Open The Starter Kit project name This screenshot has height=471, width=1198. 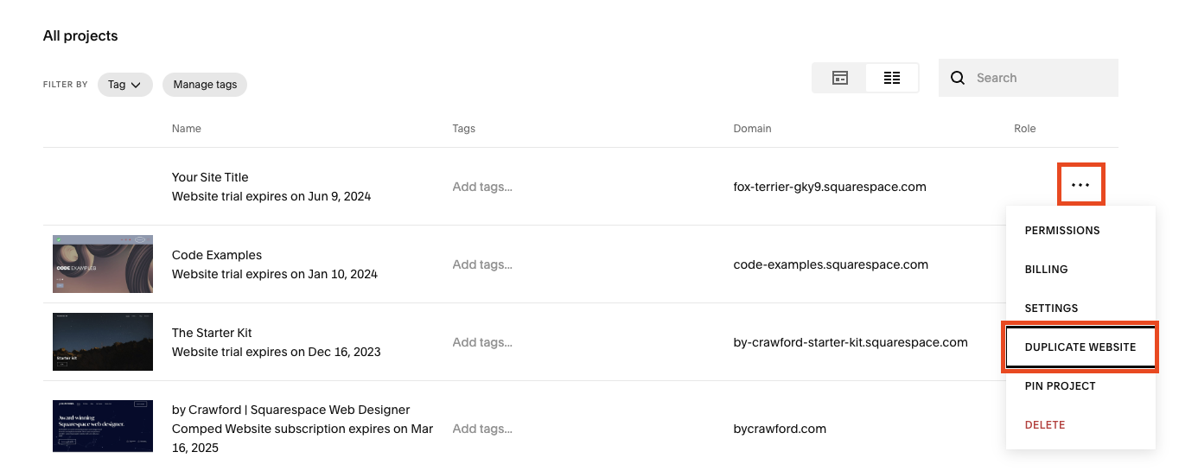click(x=212, y=333)
